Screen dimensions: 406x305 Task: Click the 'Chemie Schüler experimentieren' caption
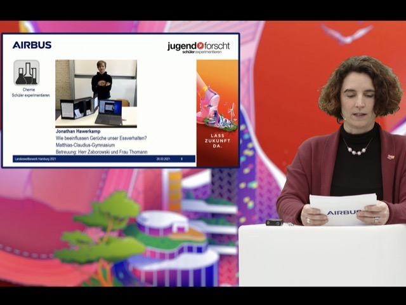click(x=27, y=93)
